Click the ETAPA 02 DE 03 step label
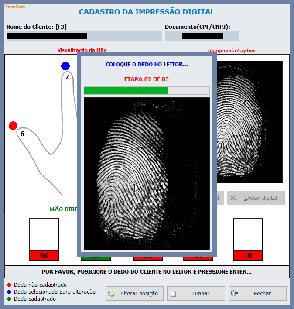The height and width of the screenshot is (309, 294). point(147,79)
